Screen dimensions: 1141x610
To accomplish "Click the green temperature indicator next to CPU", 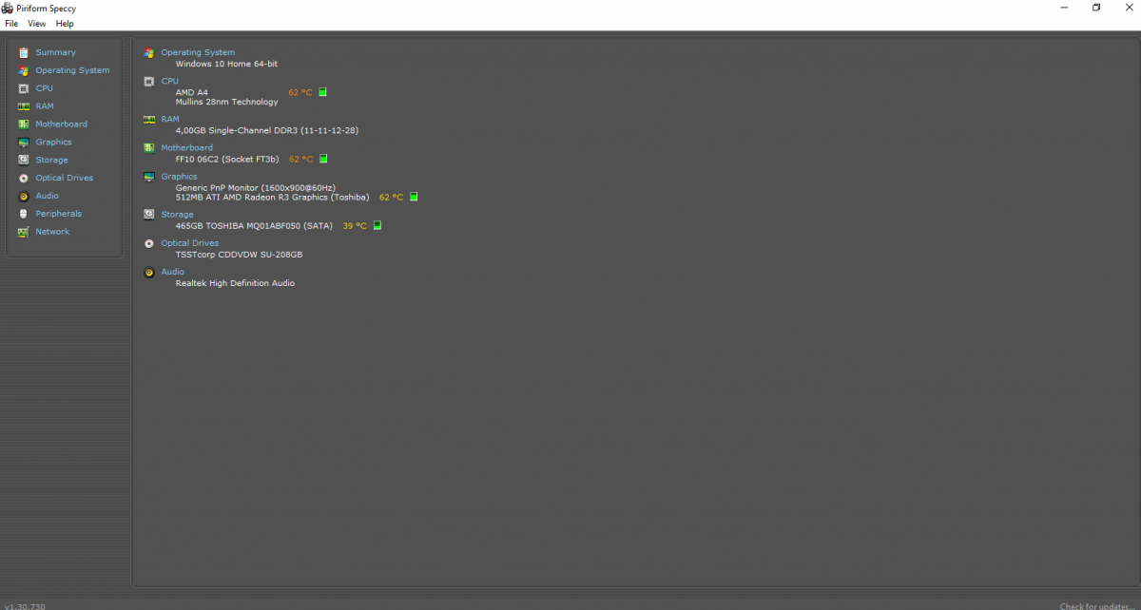I will pyautogui.click(x=322, y=92).
